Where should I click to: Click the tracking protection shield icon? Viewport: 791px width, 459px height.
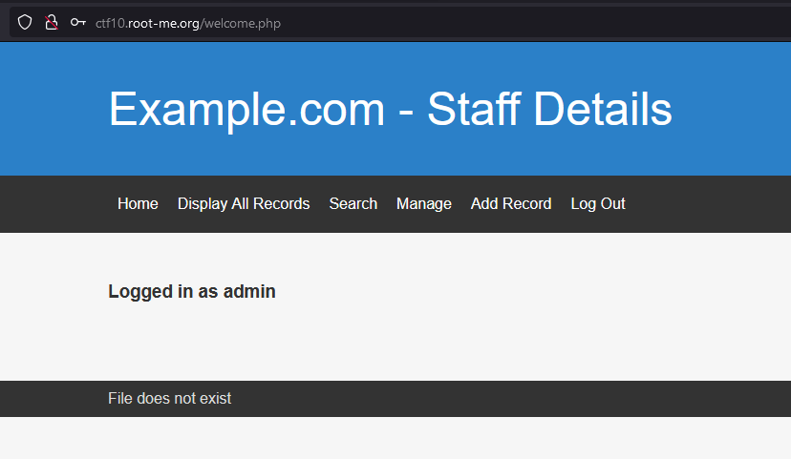pos(25,23)
